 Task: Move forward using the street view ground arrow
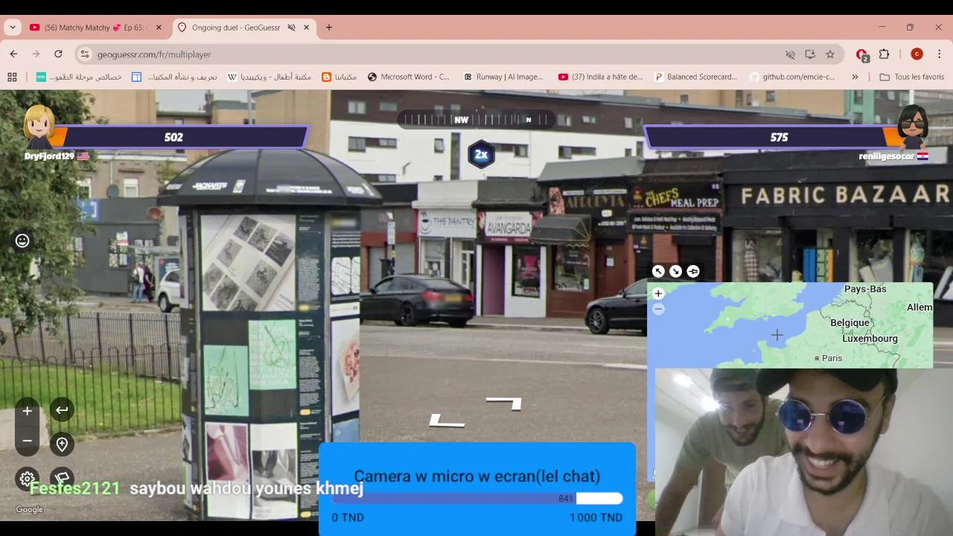coord(504,403)
